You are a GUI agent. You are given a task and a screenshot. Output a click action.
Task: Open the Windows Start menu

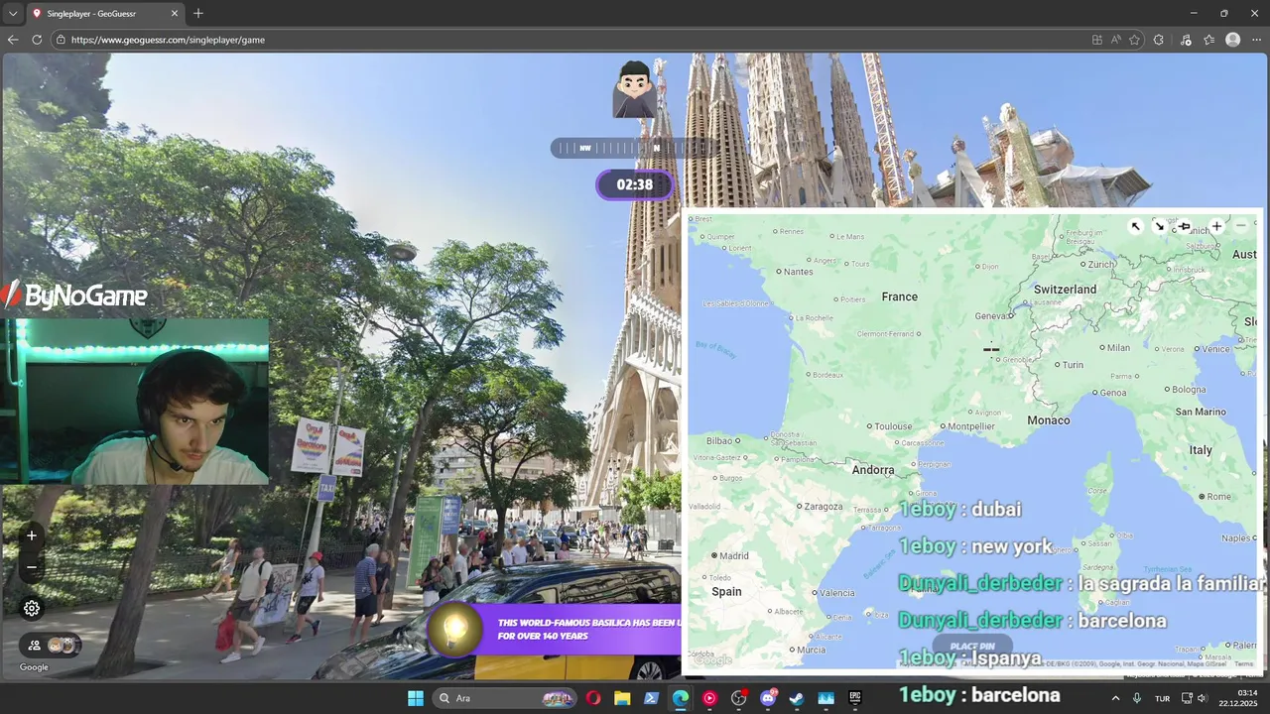tap(416, 698)
